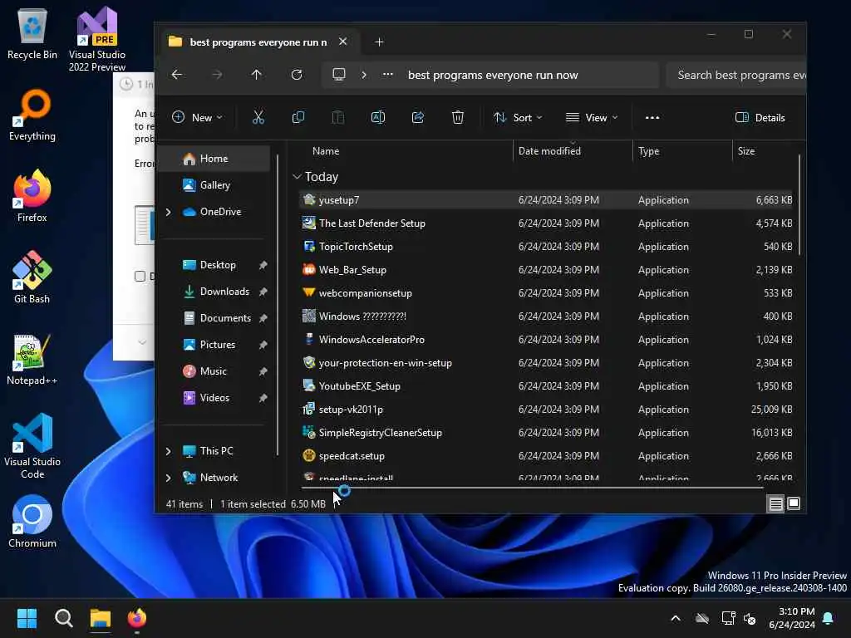
Task: Click File Explorer icon in taskbar
Action: click(x=101, y=618)
